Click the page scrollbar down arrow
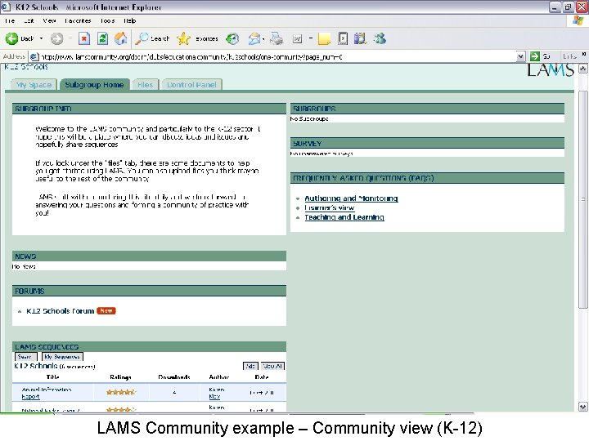 coord(582,407)
